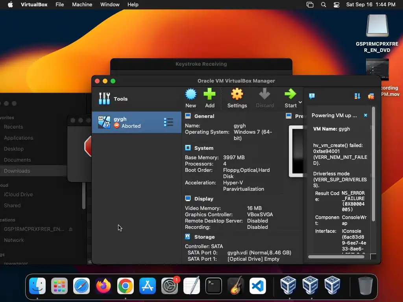This screenshot has height=302, width=403.
Task: Open the Machine menu
Action: (82, 5)
